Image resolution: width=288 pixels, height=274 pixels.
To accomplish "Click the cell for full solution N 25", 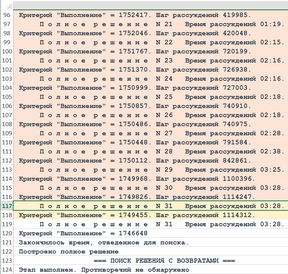I will [x=161, y=97].
